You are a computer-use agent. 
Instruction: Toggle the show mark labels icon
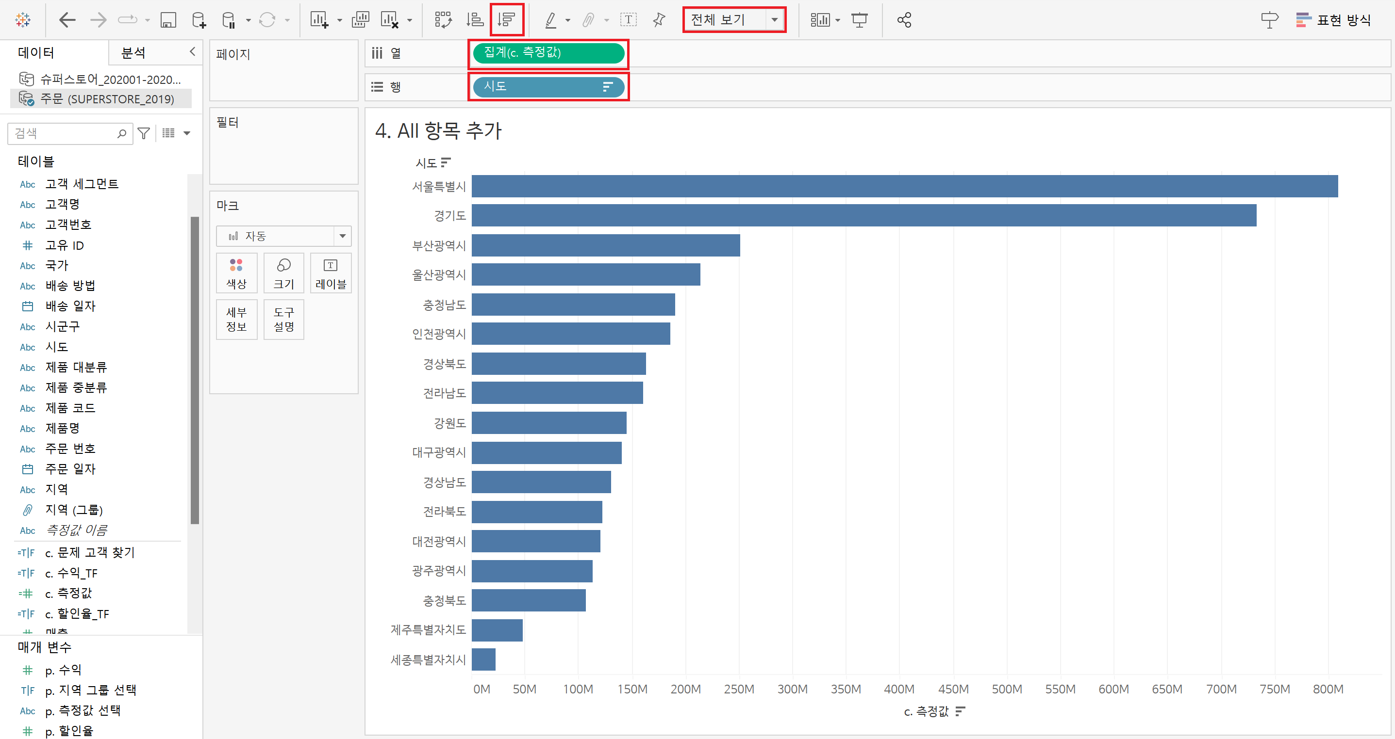[x=628, y=20]
